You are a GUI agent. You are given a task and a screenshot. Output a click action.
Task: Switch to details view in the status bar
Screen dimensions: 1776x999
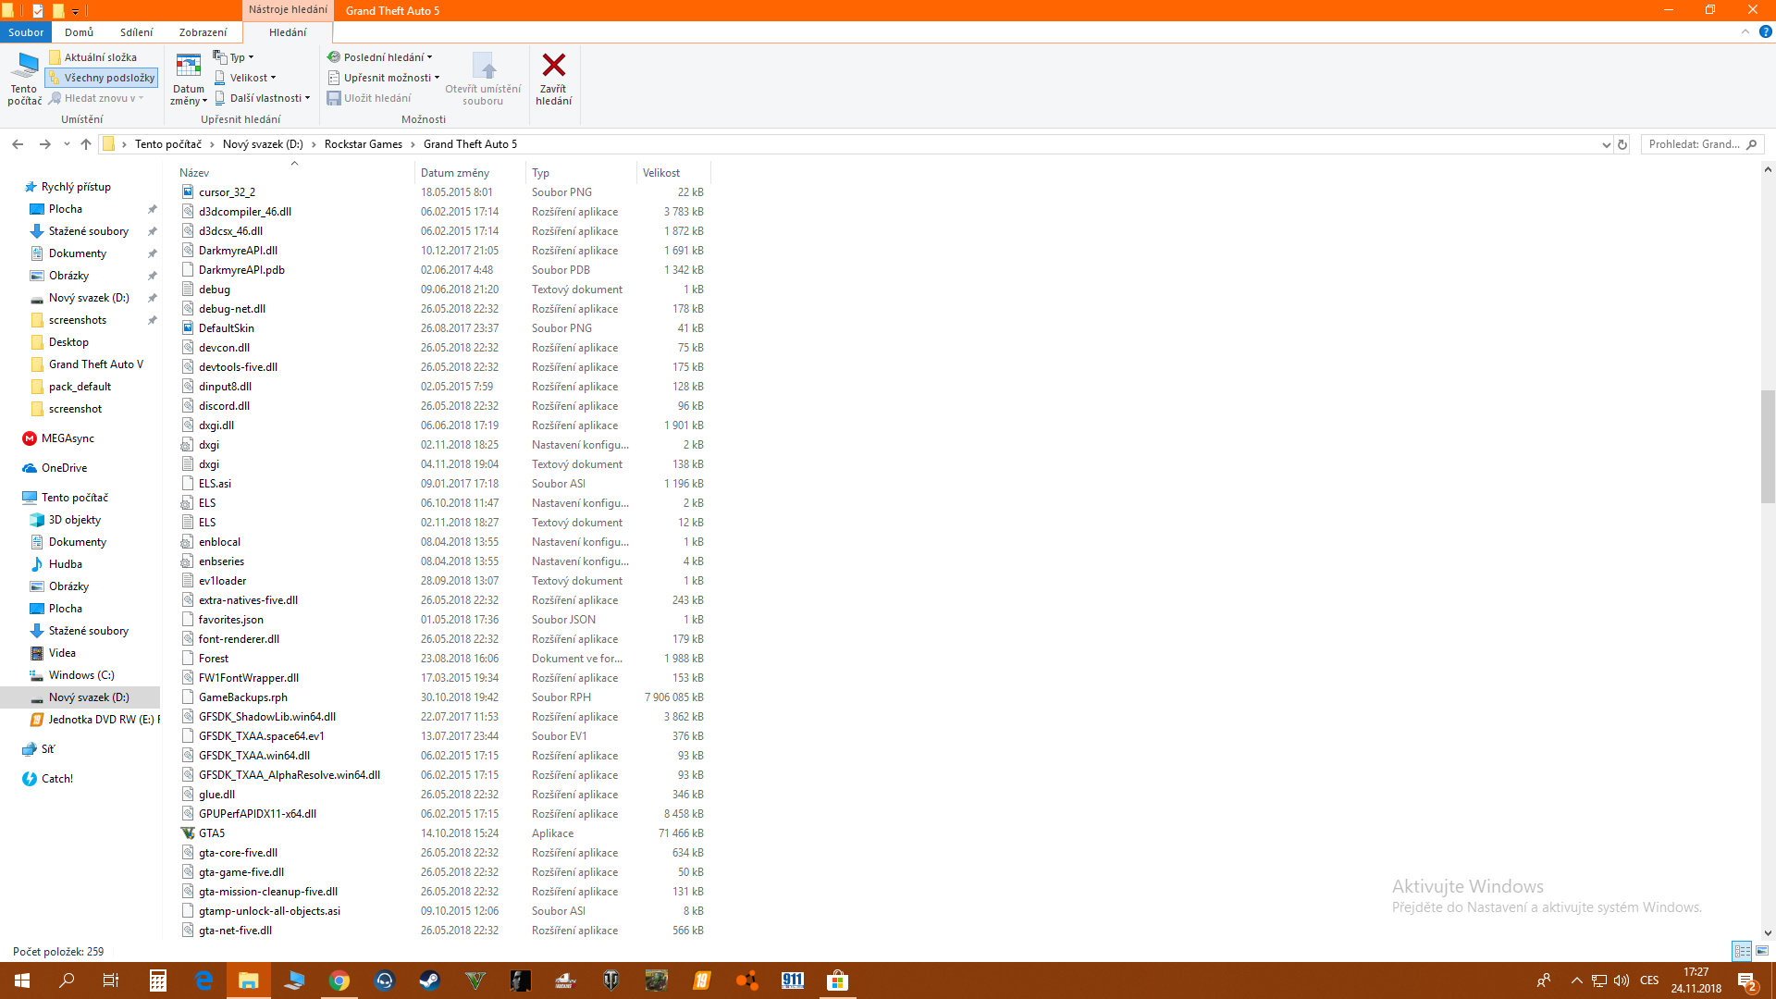(x=1742, y=951)
